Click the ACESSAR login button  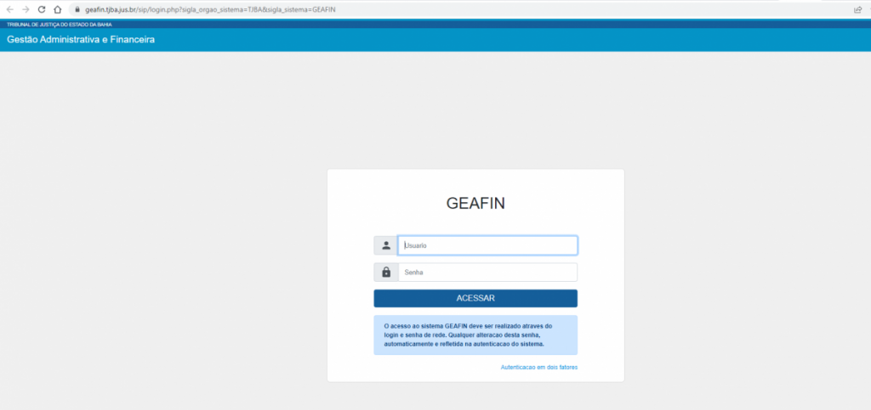pos(475,298)
